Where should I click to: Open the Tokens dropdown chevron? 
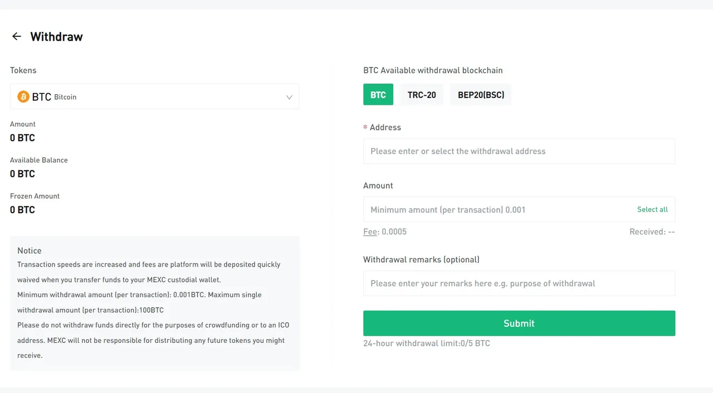(289, 97)
